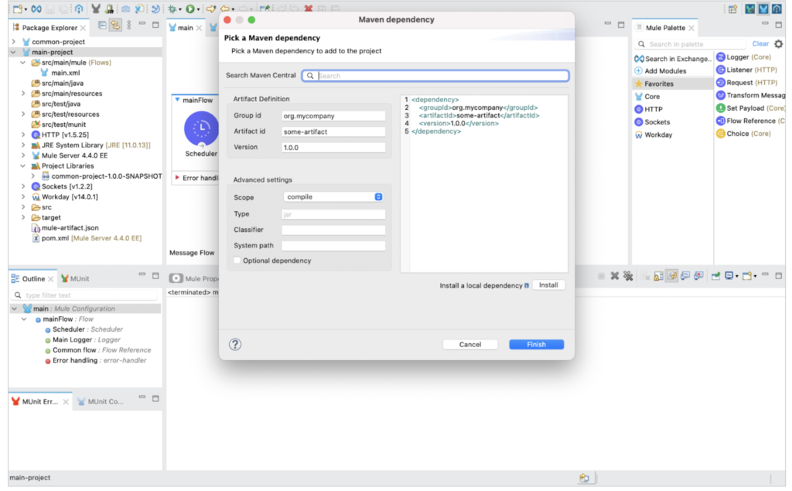792x491 pixels.
Task: Expand the common-project tree node
Action: tap(13, 42)
